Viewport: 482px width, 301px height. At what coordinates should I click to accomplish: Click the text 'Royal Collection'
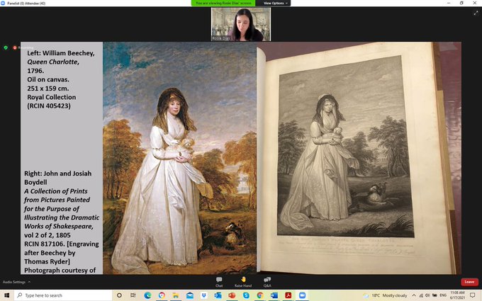(51, 97)
